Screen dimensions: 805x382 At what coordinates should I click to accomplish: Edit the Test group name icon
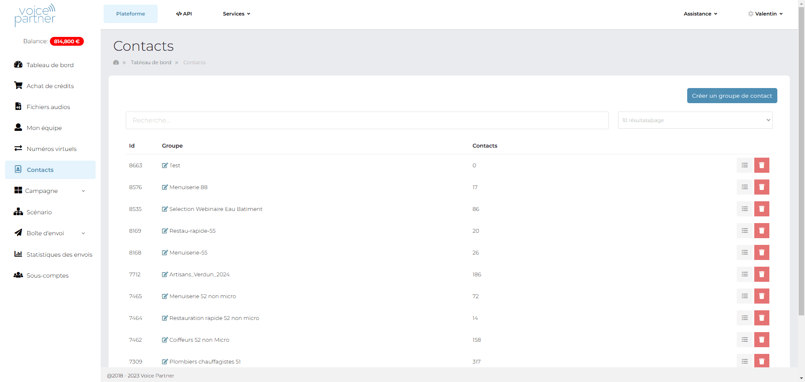click(x=165, y=165)
